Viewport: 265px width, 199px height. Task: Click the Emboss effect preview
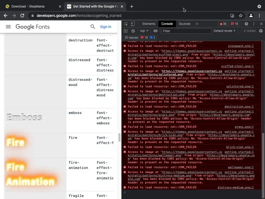click(x=24, y=117)
